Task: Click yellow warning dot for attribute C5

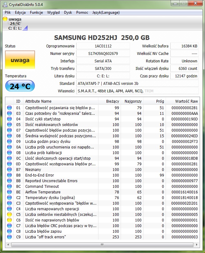Action: [9, 214]
